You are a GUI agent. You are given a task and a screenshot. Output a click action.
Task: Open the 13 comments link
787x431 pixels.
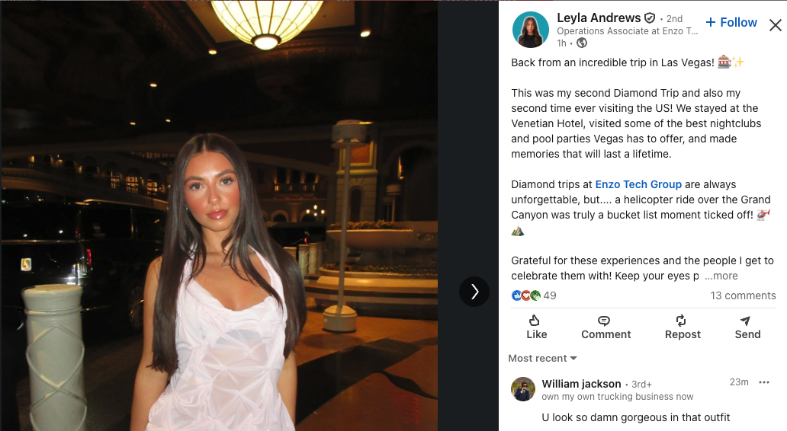[x=743, y=295]
